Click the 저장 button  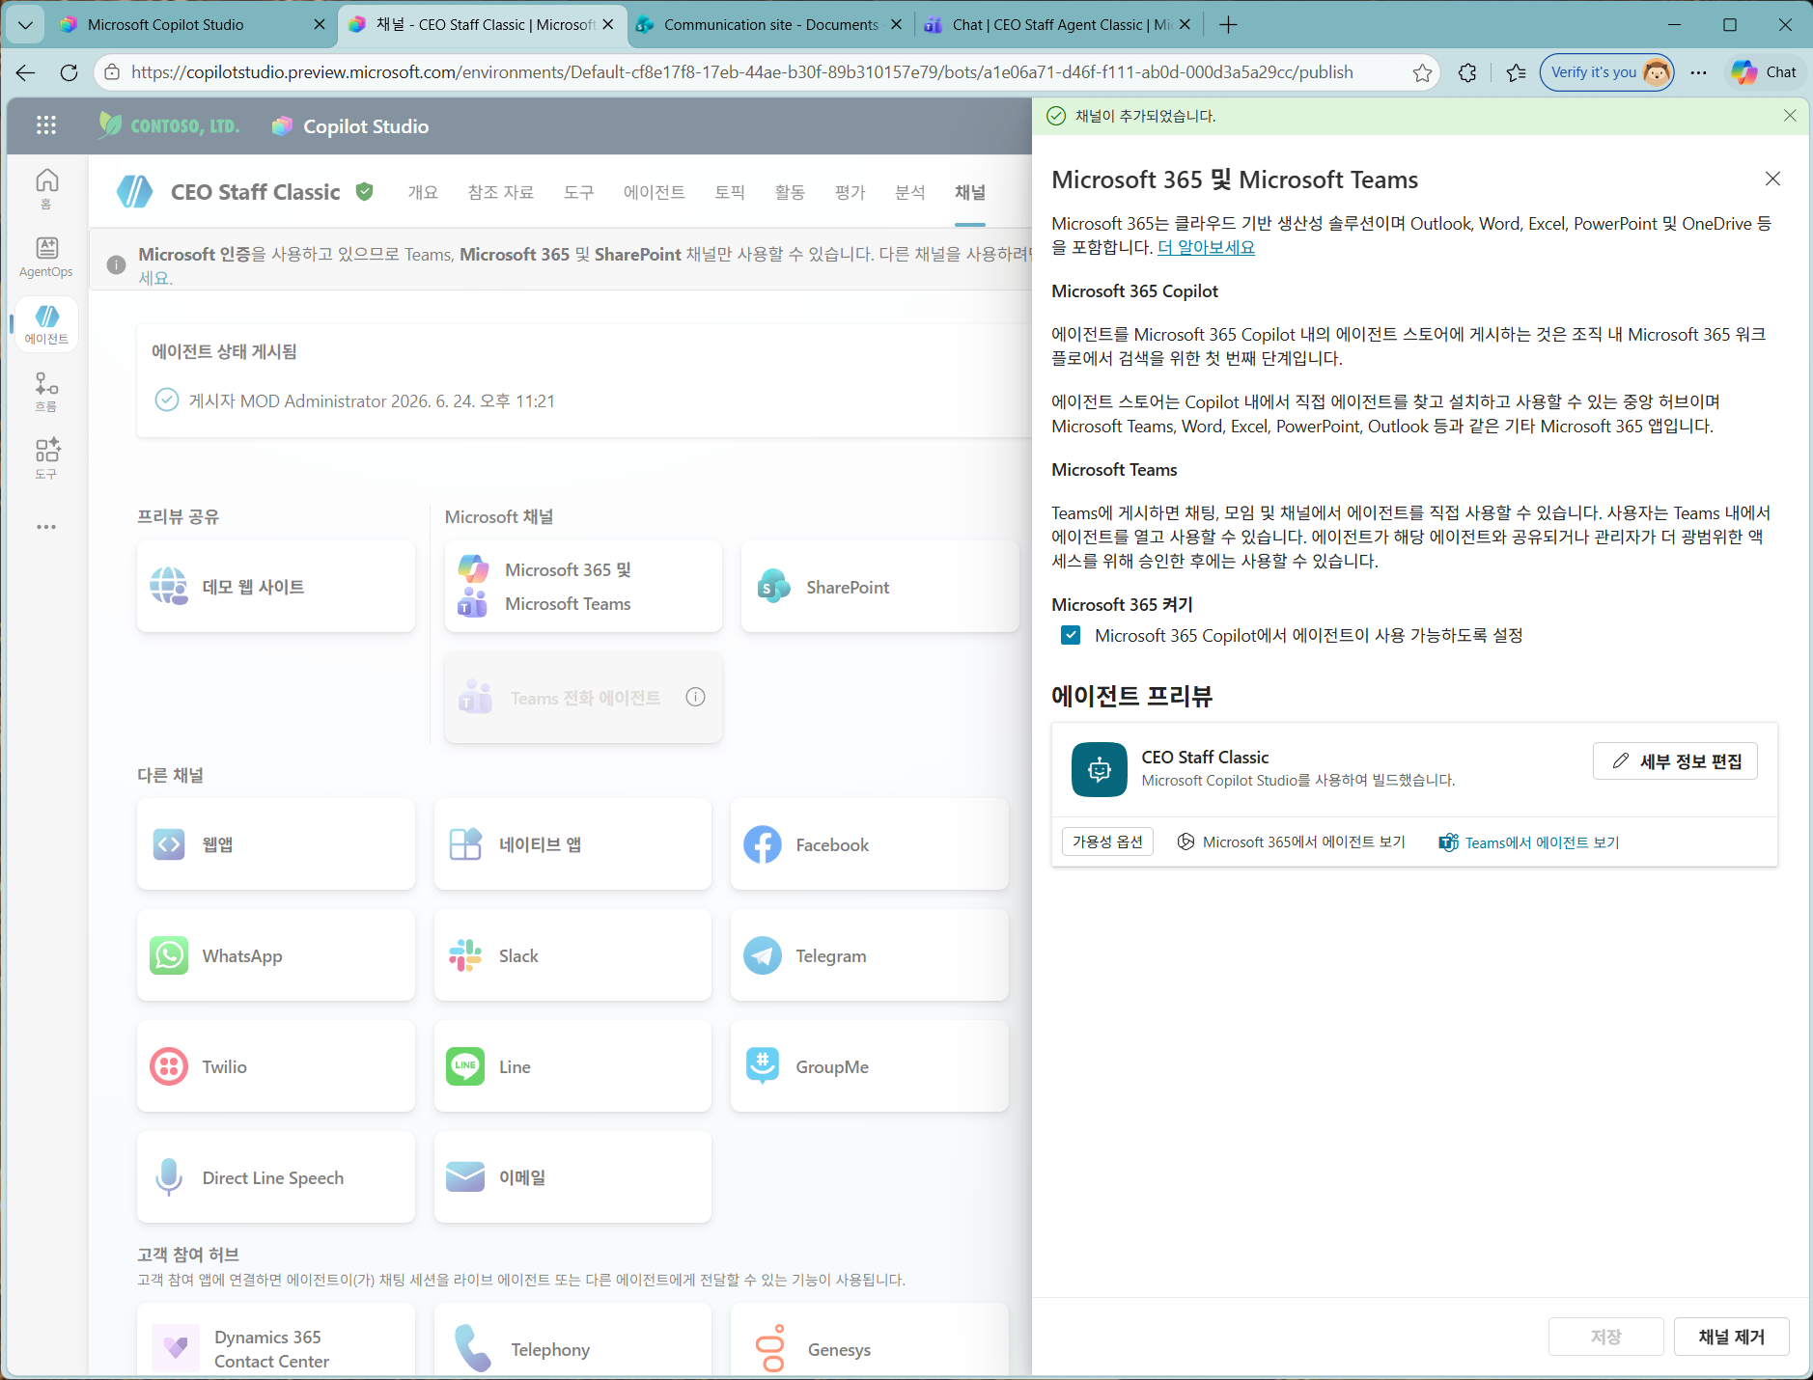click(x=1606, y=1337)
